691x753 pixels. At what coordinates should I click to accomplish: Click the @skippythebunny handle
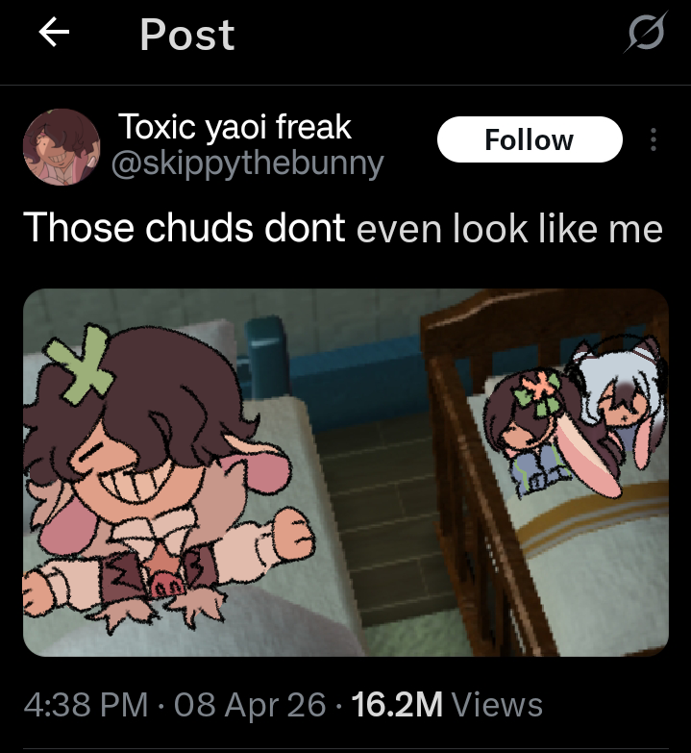click(x=248, y=163)
